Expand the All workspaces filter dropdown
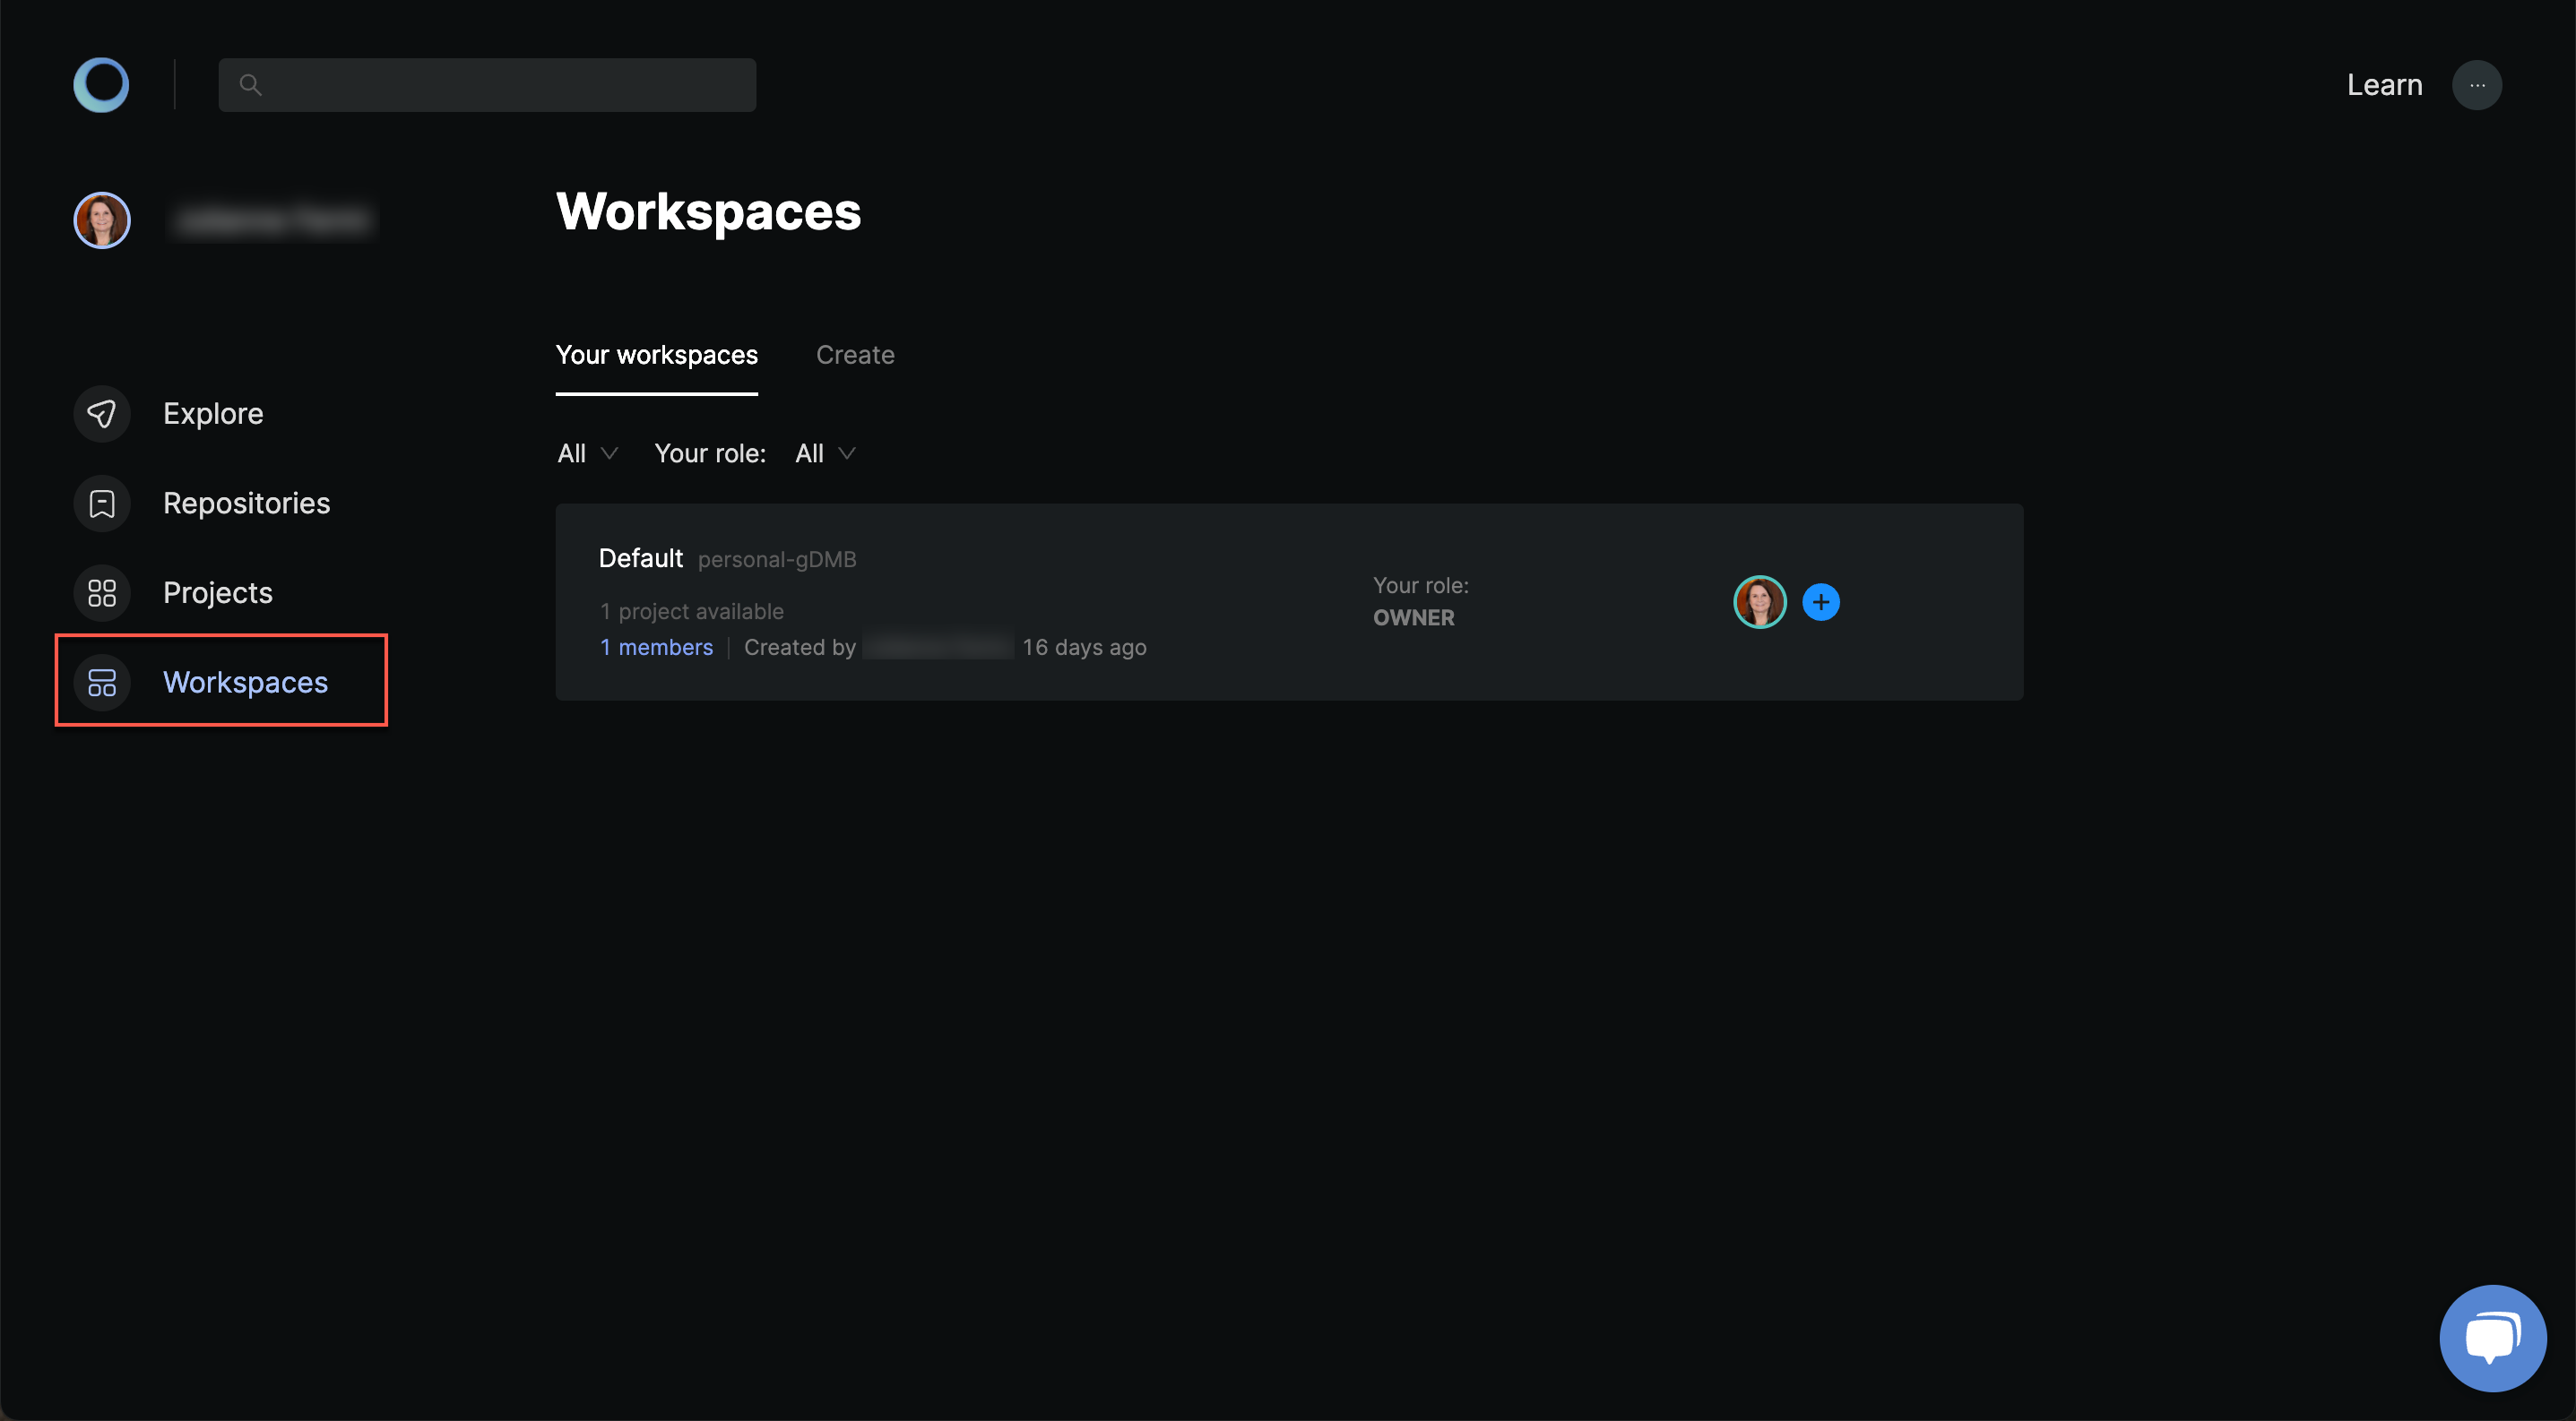Image resolution: width=2576 pixels, height=1421 pixels. [x=586, y=452]
